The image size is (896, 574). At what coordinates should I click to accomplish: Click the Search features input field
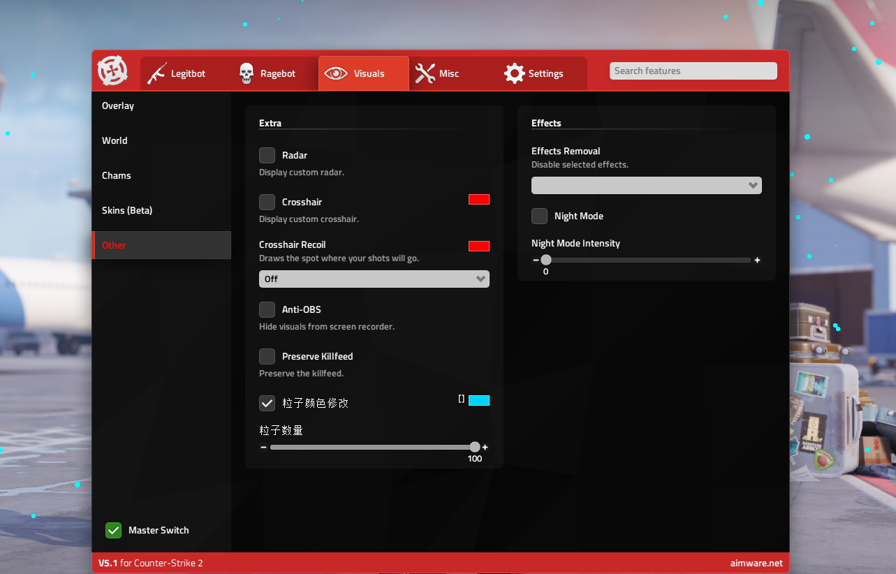pos(693,71)
